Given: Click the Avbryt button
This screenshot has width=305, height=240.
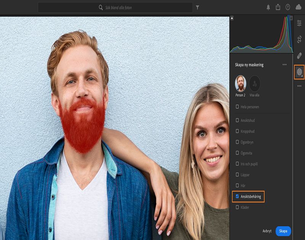Looking at the screenshot, I should pos(267,231).
